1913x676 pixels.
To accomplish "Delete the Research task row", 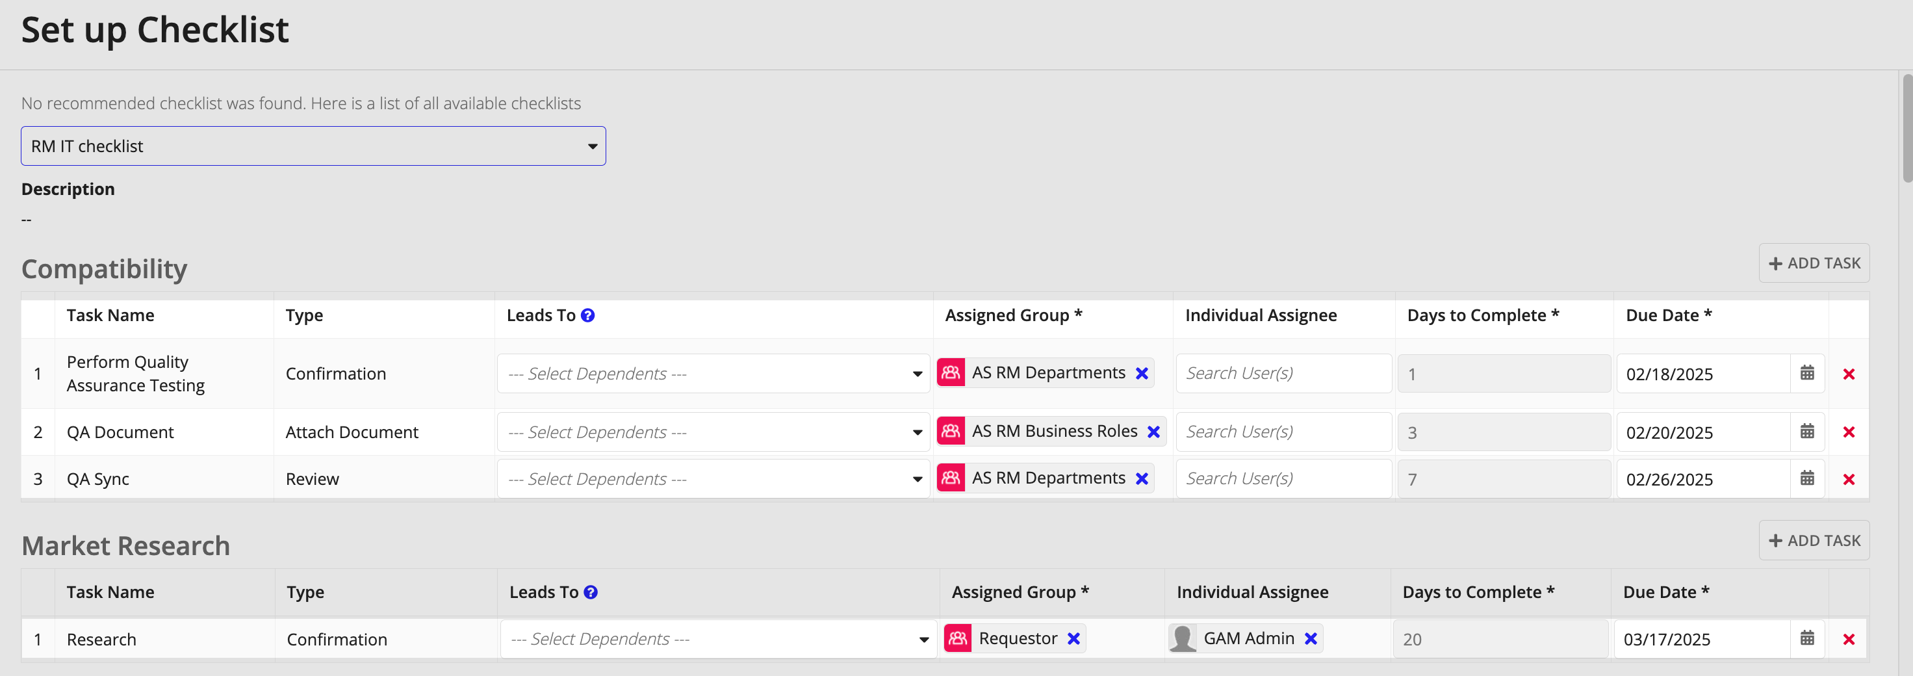I will [x=1849, y=640].
